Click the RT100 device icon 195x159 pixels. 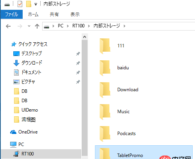point(16,154)
